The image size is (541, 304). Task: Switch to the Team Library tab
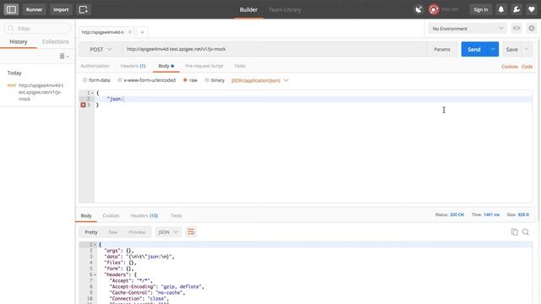285,9
